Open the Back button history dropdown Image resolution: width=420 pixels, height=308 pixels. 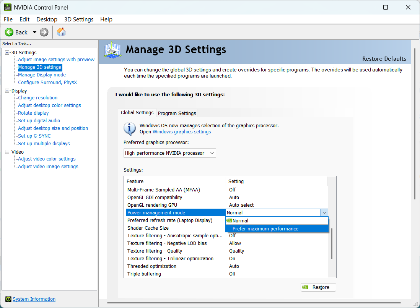[x=34, y=32]
